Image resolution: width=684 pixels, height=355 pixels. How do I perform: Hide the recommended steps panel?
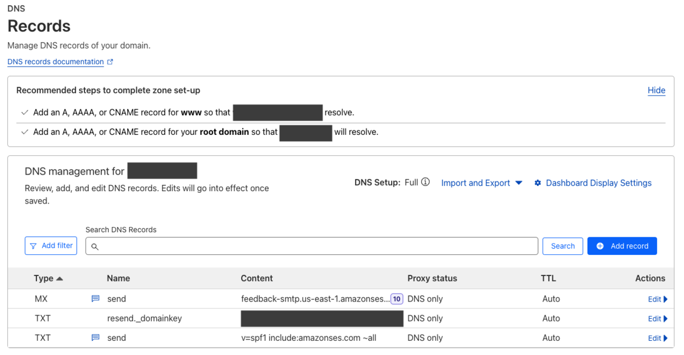click(656, 90)
